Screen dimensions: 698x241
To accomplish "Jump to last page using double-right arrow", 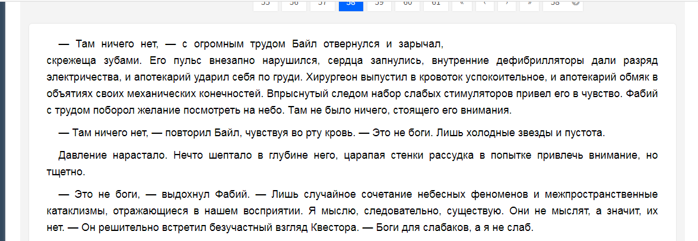I will (x=529, y=4).
